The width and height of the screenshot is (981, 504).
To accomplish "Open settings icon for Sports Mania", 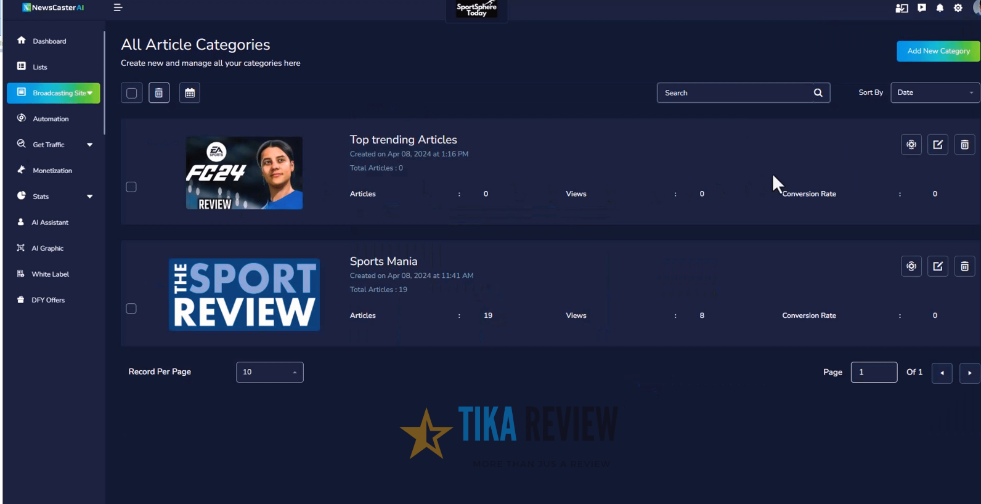I will tap(911, 266).
